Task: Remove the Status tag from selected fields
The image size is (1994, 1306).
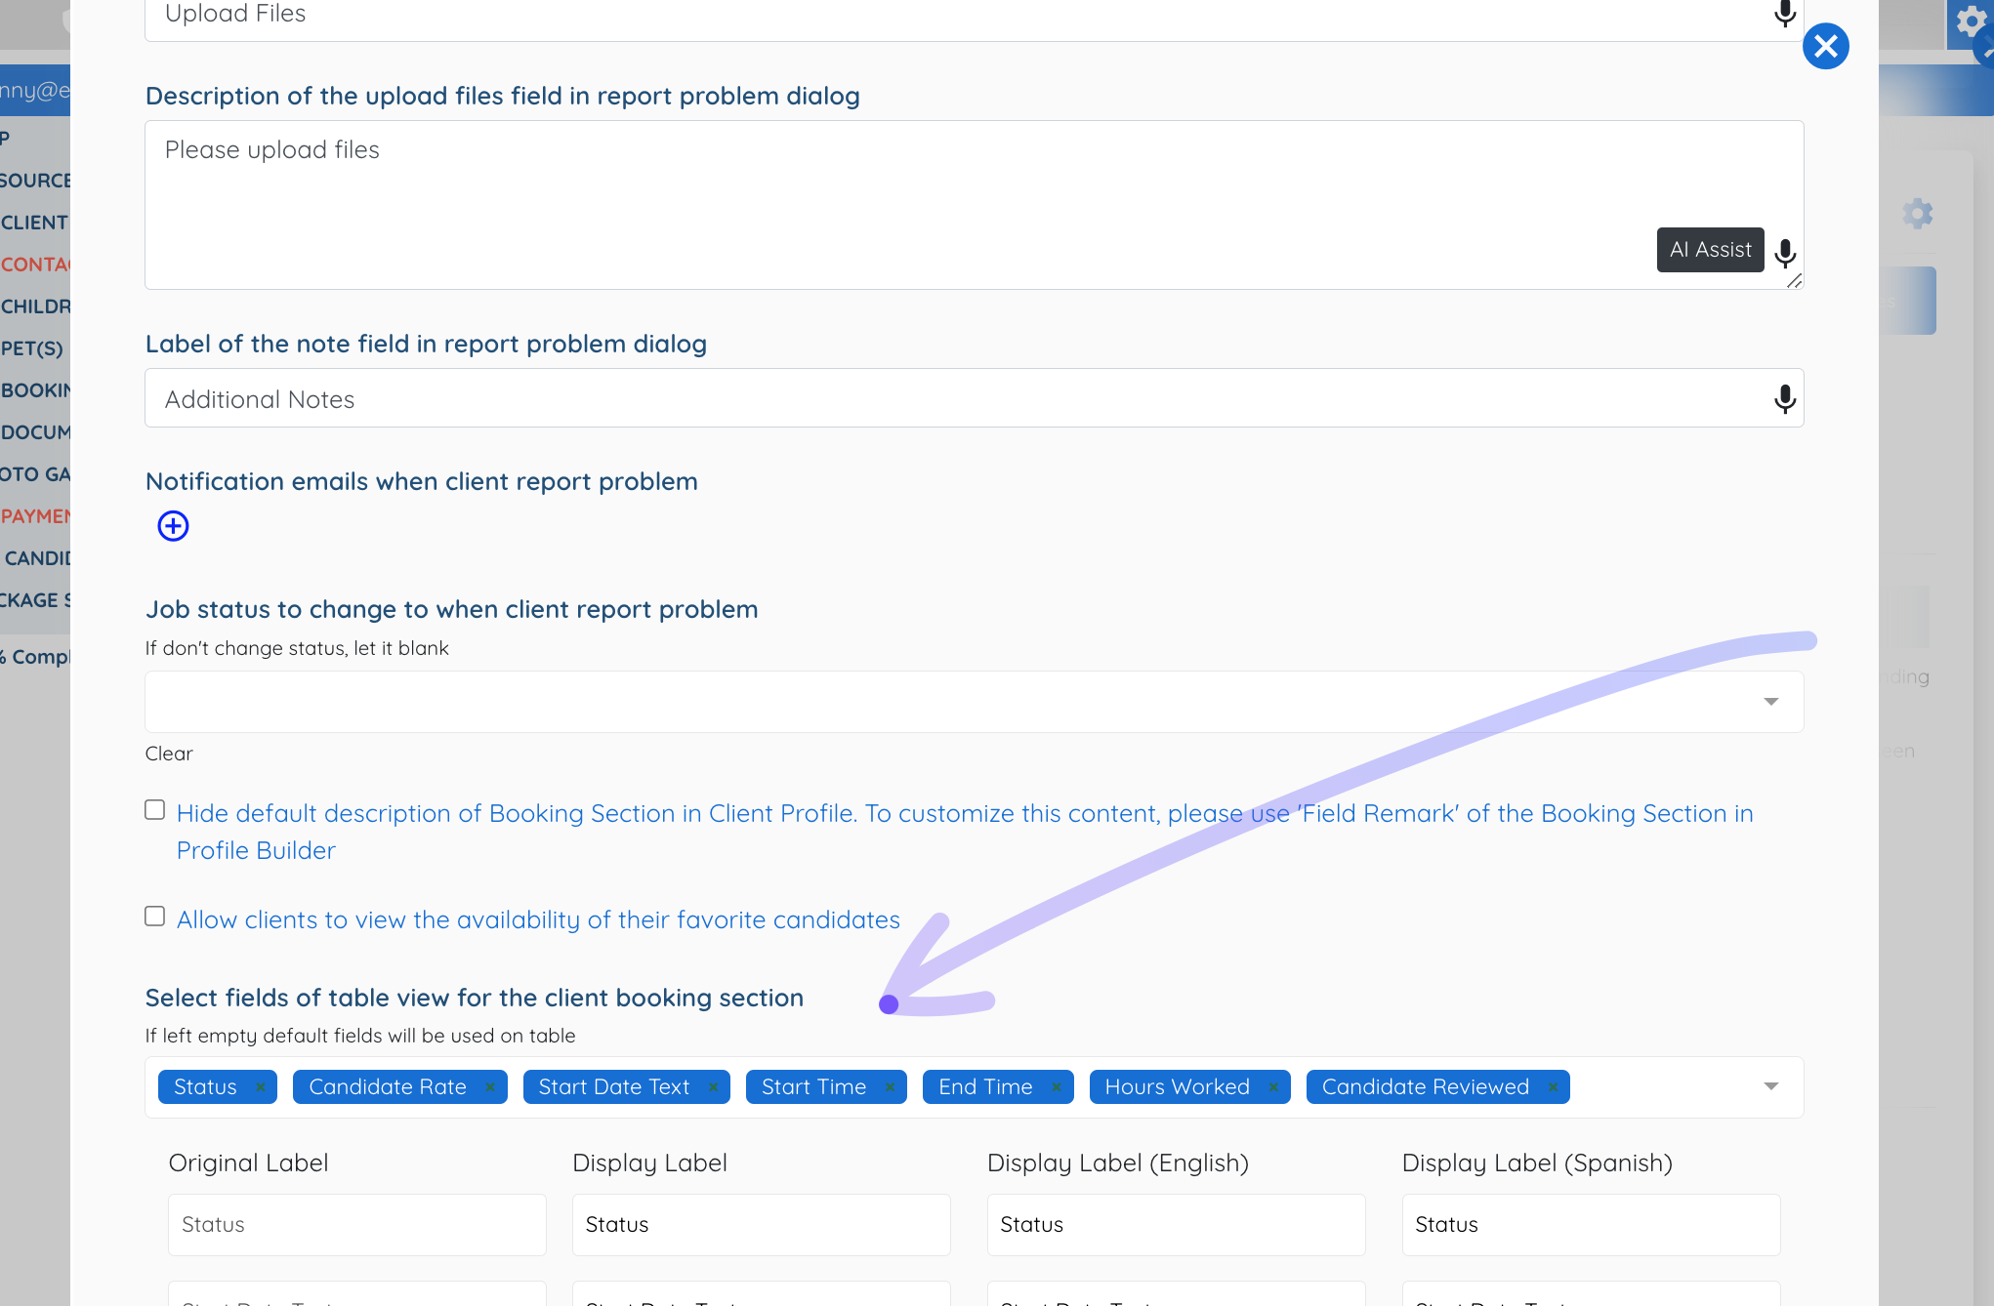Action: point(260,1087)
